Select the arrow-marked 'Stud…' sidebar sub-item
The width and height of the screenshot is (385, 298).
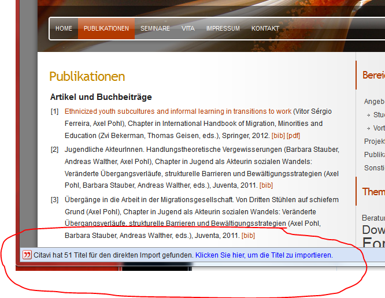(378, 115)
